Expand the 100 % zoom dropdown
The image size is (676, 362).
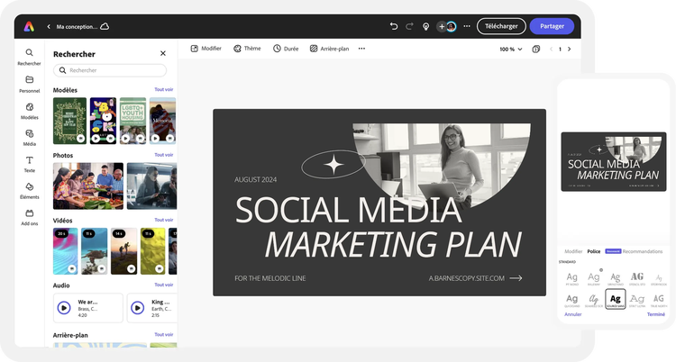pos(511,49)
